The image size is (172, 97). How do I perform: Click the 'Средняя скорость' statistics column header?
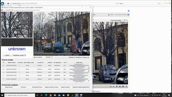[x=65, y=87]
